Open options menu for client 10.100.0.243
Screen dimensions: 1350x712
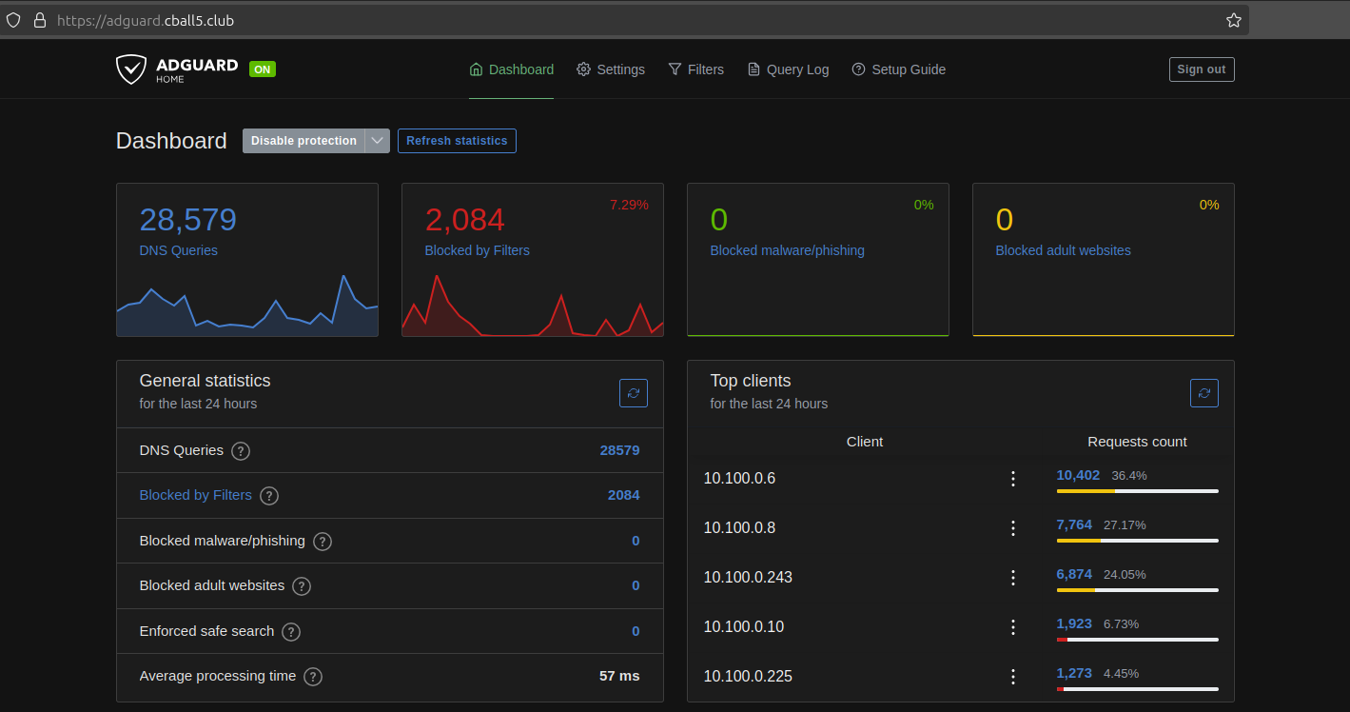[x=1013, y=578]
